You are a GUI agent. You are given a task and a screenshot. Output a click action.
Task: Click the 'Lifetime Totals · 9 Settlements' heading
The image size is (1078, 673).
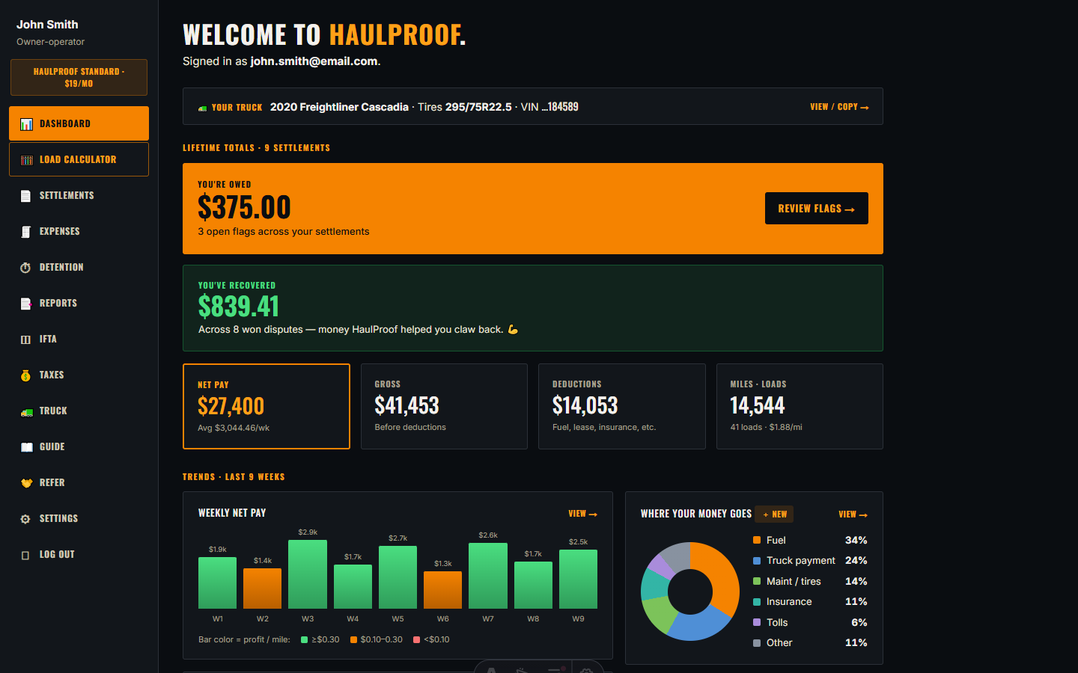256,148
